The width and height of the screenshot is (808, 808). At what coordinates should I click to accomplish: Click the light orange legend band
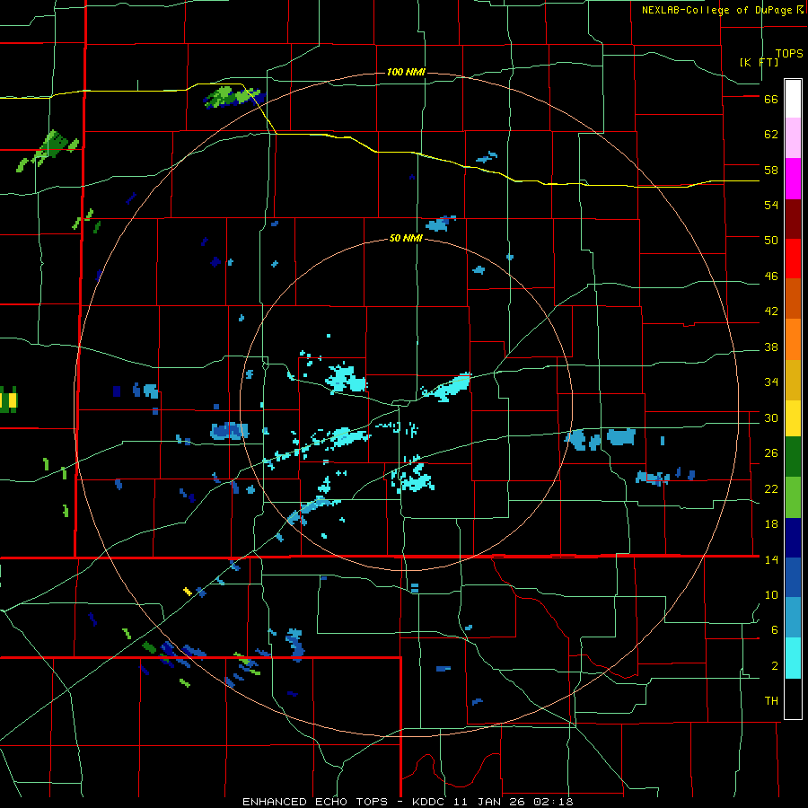pos(793,339)
